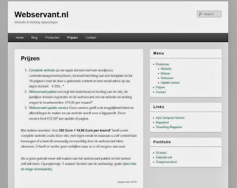Open the Complete website link

point(42,70)
